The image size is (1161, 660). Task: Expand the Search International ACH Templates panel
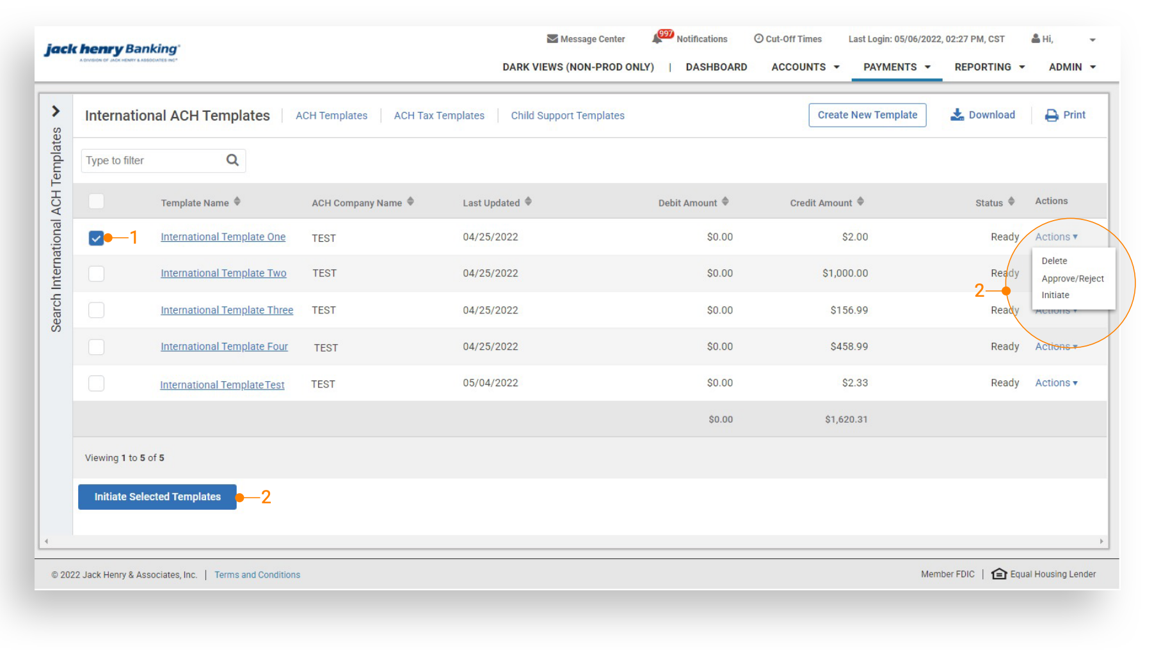56,111
